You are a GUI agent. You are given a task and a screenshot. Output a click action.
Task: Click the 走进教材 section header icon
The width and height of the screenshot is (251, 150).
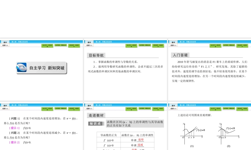(96, 115)
